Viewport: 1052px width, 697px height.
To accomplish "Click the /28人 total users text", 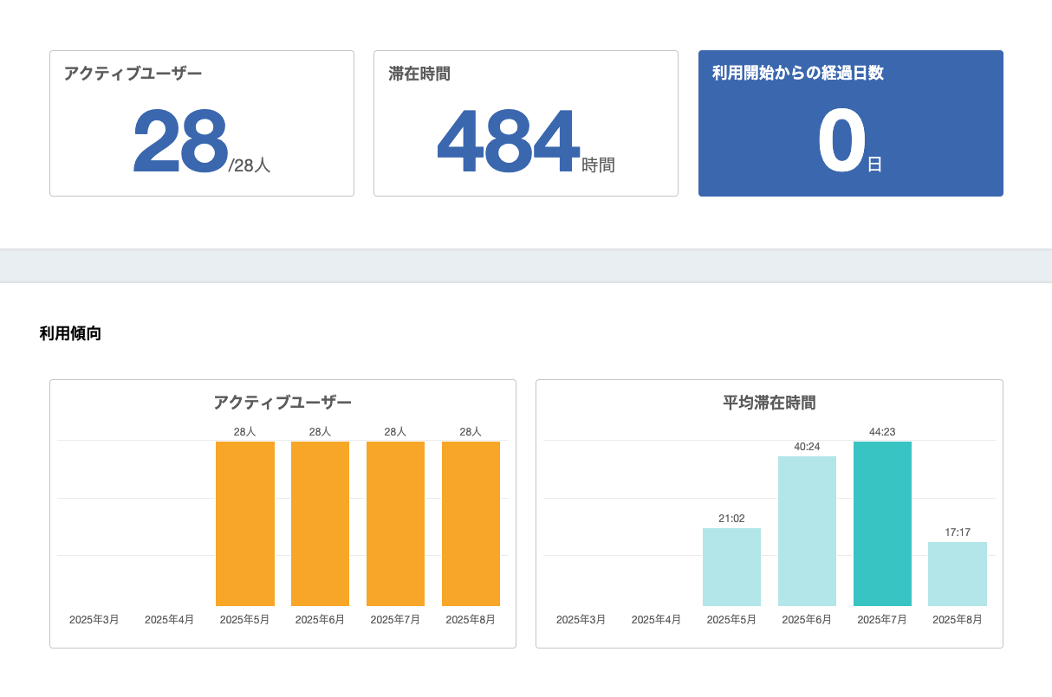I will click(x=250, y=165).
